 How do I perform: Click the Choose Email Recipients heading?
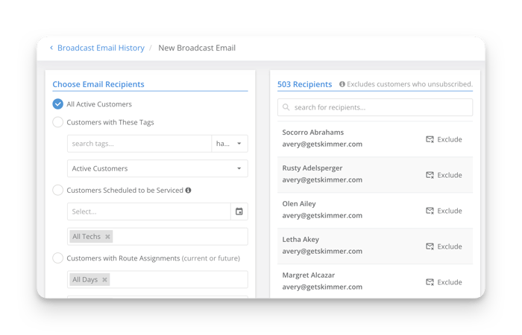tap(98, 84)
